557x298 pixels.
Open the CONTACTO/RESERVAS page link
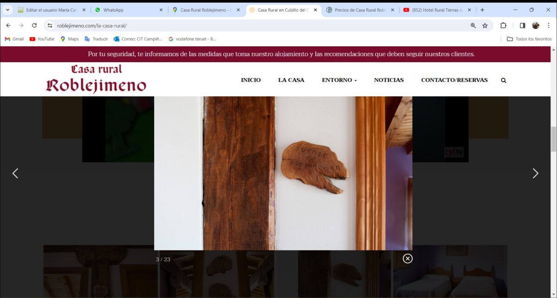click(x=454, y=80)
